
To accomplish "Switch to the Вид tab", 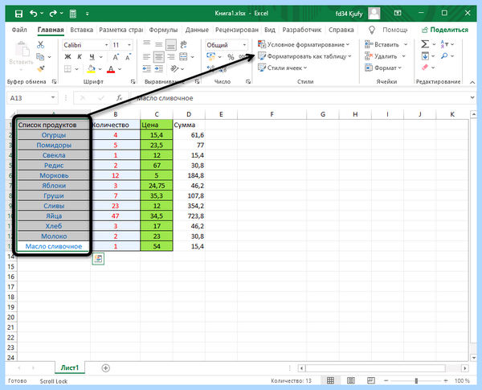I will point(270,30).
